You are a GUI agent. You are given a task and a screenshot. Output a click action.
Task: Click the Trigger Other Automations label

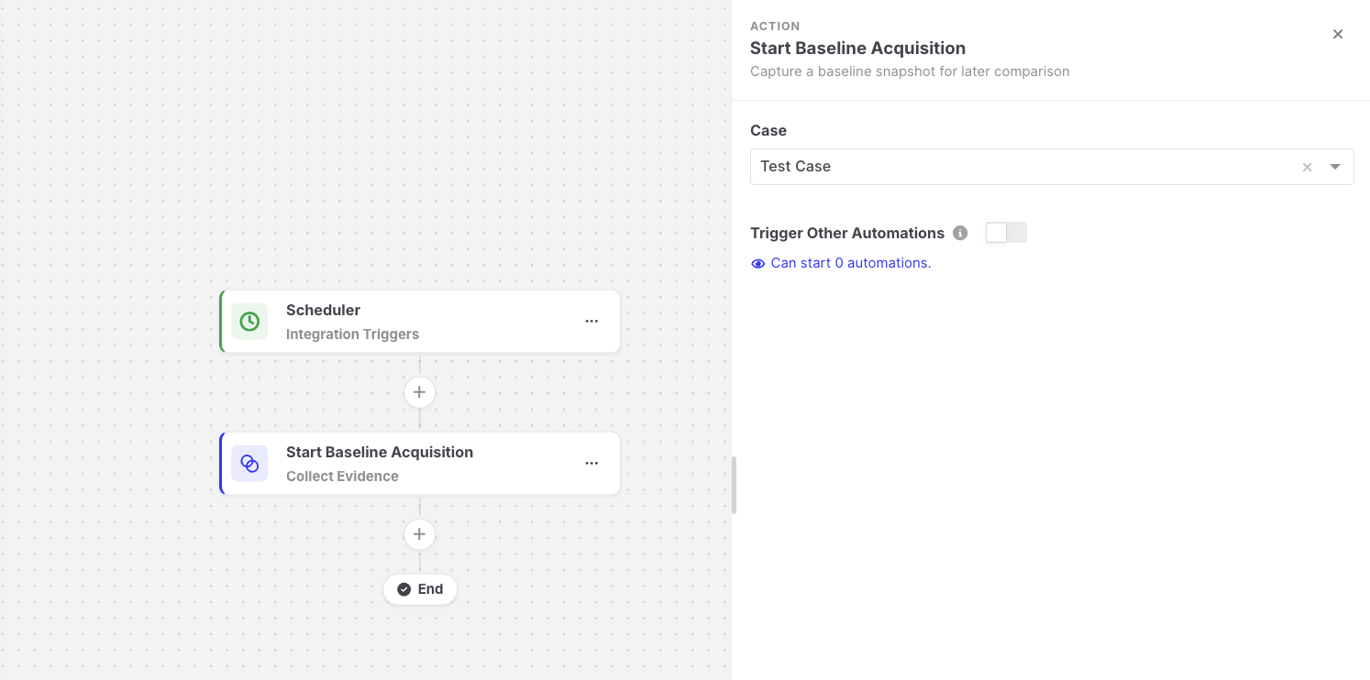click(x=847, y=233)
